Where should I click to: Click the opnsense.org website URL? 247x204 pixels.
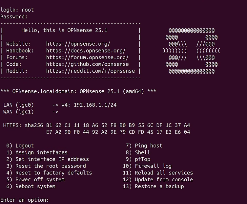pos(78,44)
